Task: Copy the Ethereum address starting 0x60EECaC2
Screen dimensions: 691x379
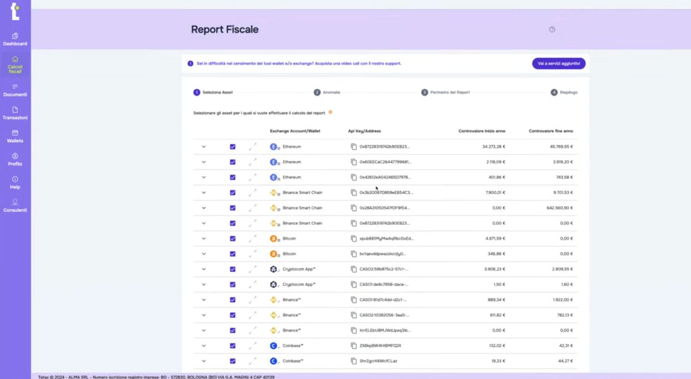Action: coord(354,162)
